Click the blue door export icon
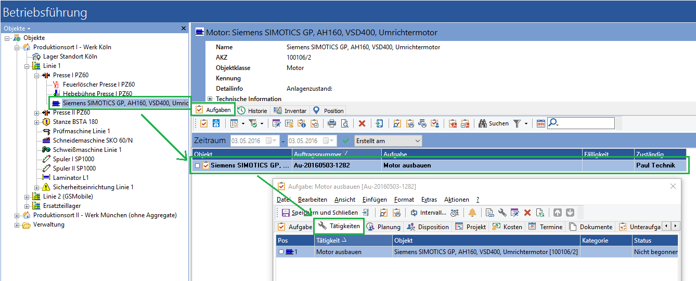The width and height of the screenshot is (696, 281). point(379,123)
